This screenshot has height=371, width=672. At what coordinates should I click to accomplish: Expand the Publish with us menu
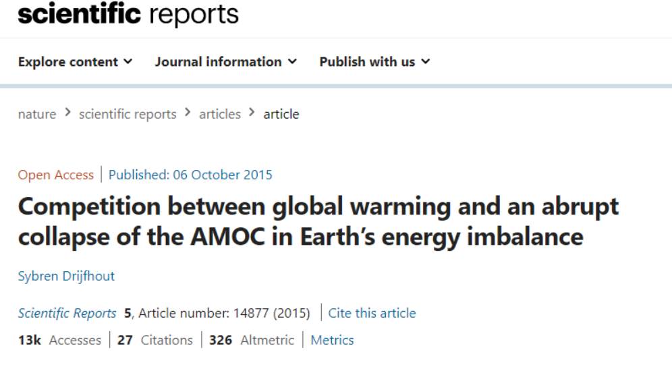coord(374,61)
